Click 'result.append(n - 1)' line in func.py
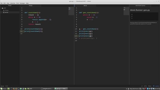Image resolution: width=160 pixels, height=90 pixels. click(x=42, y=19)
